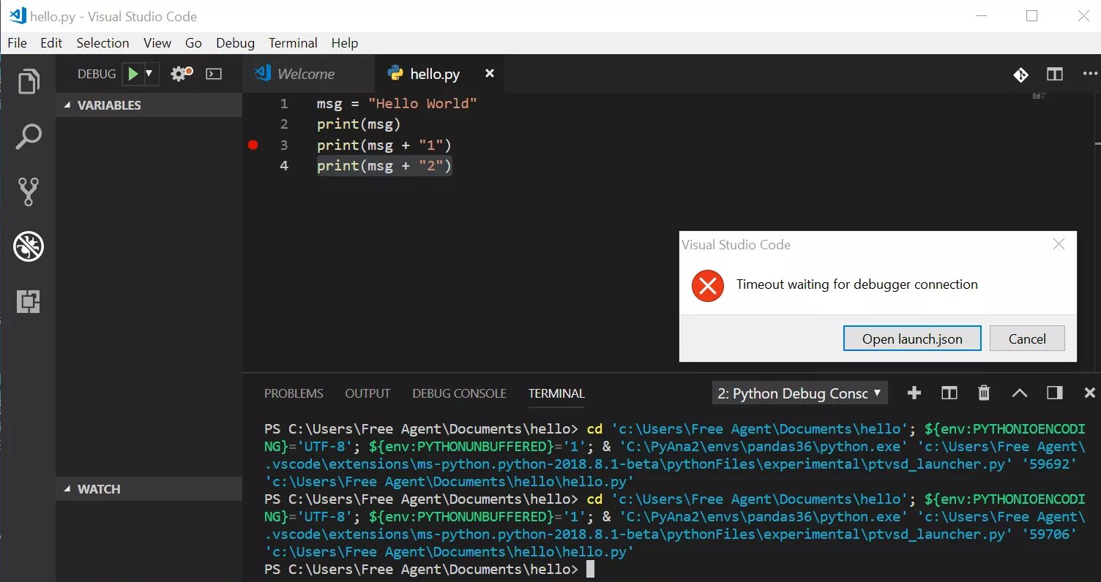
Task: Open the Help menu
Action: [345, 43]
